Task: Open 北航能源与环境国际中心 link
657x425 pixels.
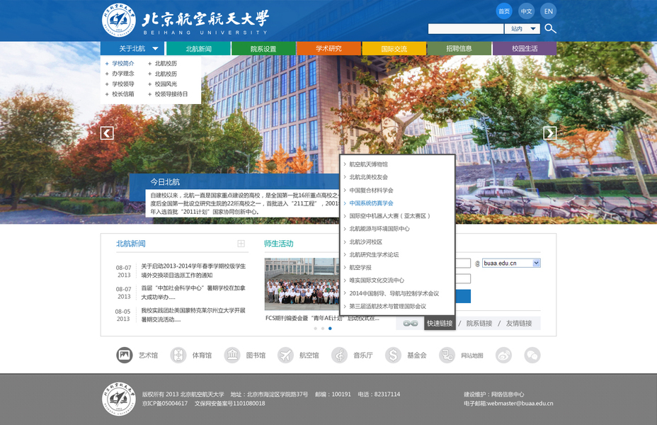Action: click(379, 229)
